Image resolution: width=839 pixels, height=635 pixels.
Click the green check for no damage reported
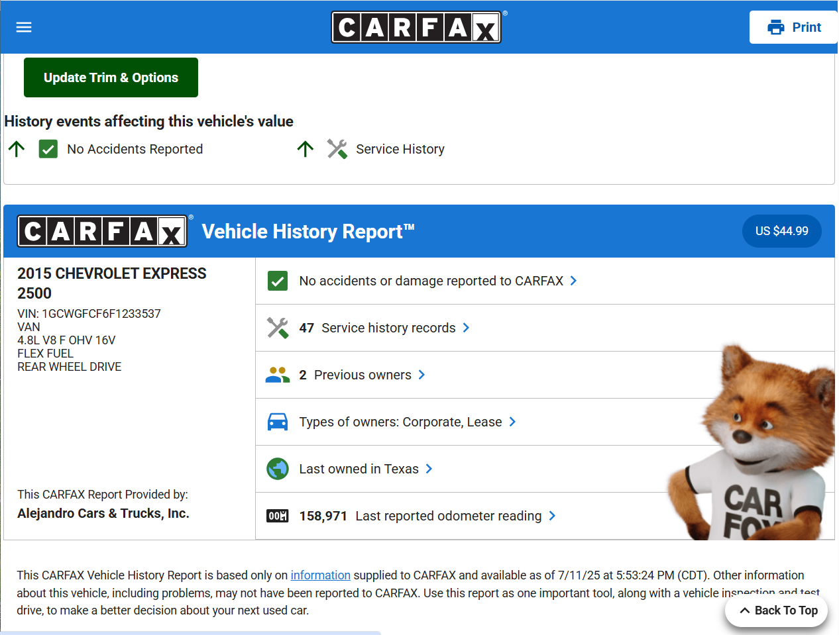coord(278,281)
